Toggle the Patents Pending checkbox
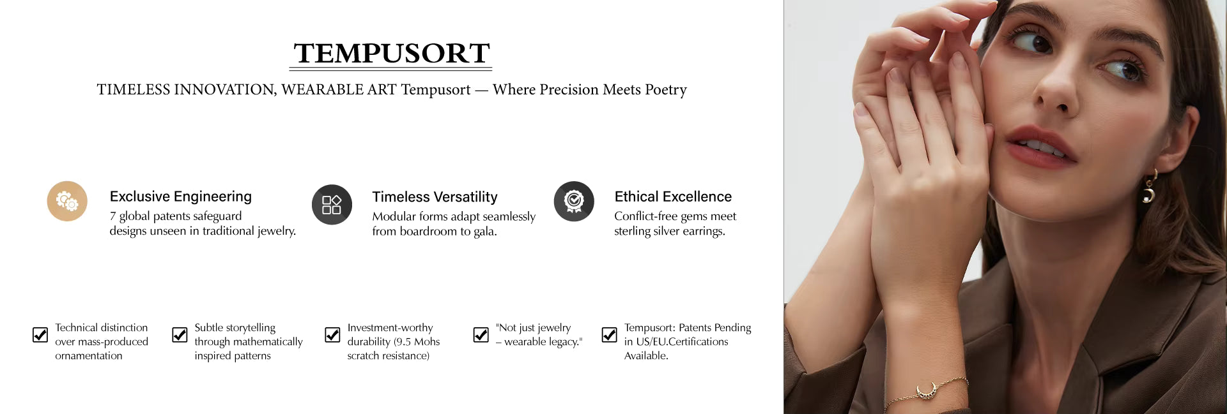Screen dimensions: 1227x414 pyautogui.click(x=610, y=335)
